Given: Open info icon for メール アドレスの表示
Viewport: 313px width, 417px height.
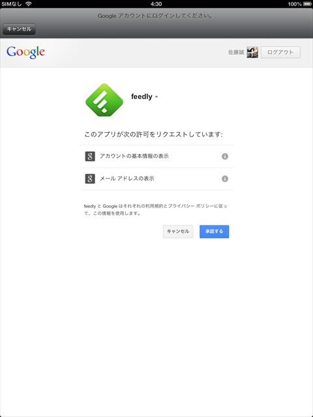Looking at the screenshot, I should (225, 179).
